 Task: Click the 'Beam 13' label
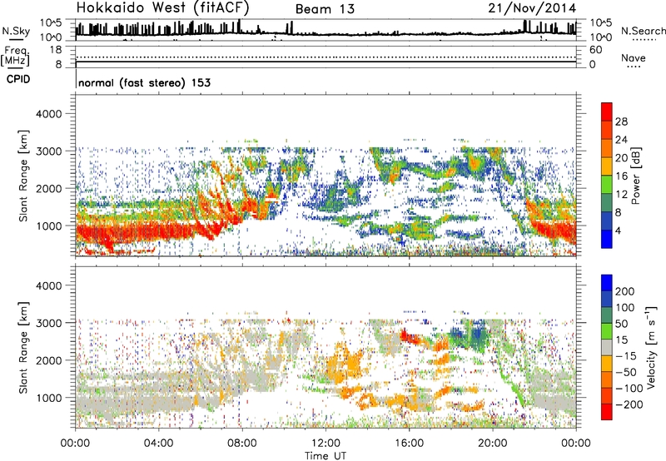tap(325, 9)
